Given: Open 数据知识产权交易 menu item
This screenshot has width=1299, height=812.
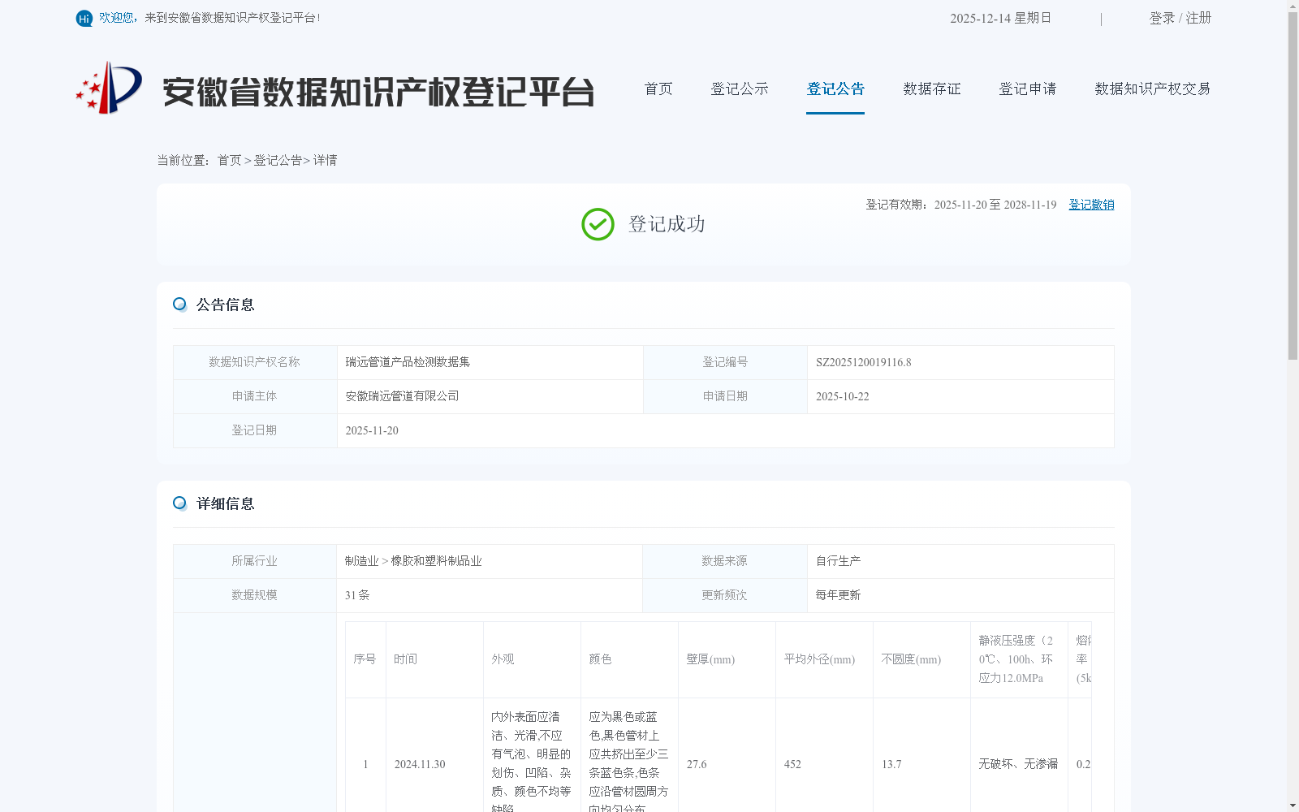Looking at the screenshot, I should click(1153, 89).
